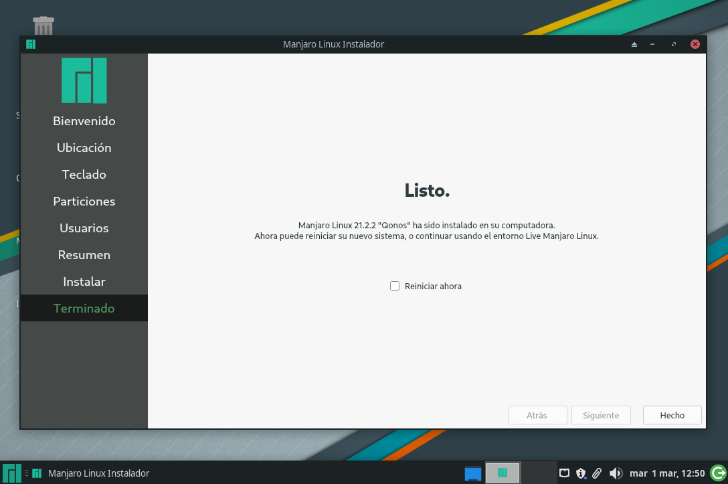Select Usuarios in the installer sidebar

pyautogui.click(x=84, y=228)
